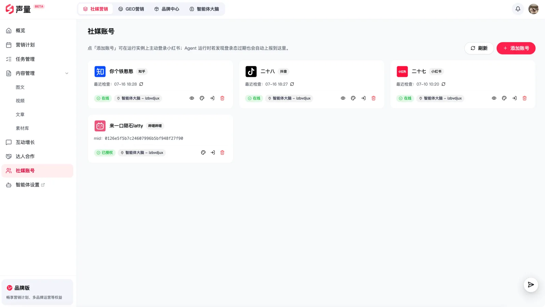The height and width of the screenshot is (307, 545).
Task: Collapse the 内容管理 sidebar section chevron
Action: (x=67, y=73)
